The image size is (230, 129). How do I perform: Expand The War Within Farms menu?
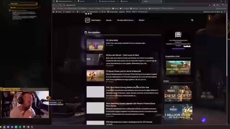125,20
